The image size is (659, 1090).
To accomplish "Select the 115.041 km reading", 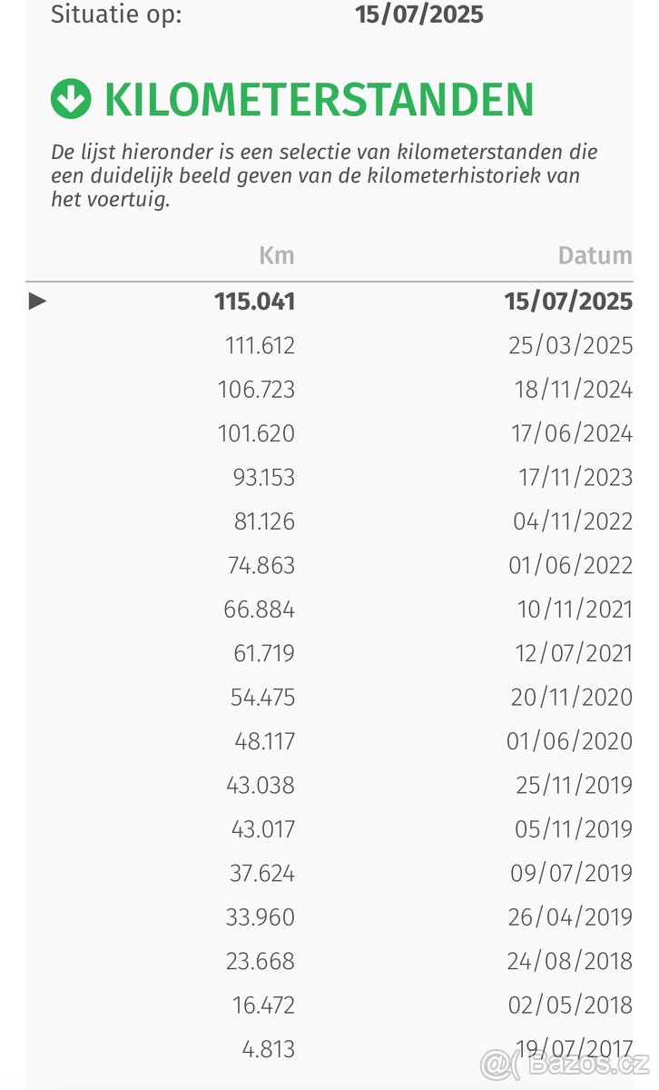I will [255, 302].
